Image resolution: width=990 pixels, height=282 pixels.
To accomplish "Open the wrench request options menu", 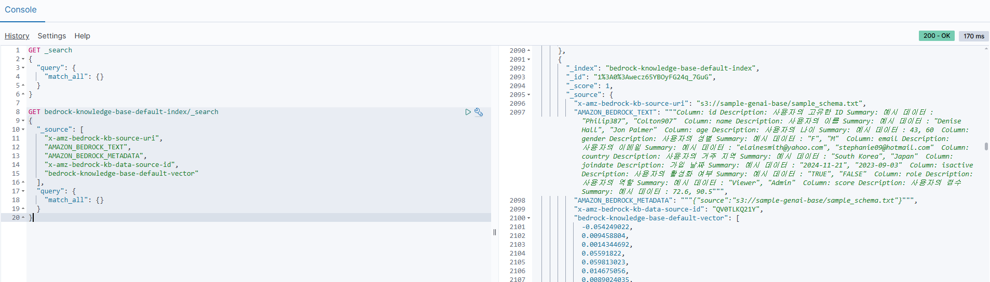I will pyautogui.click(x=479, y=112).
